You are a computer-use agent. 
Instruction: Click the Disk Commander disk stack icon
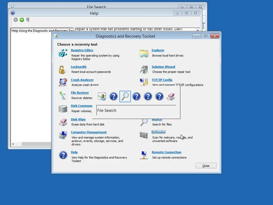(63, 109)
